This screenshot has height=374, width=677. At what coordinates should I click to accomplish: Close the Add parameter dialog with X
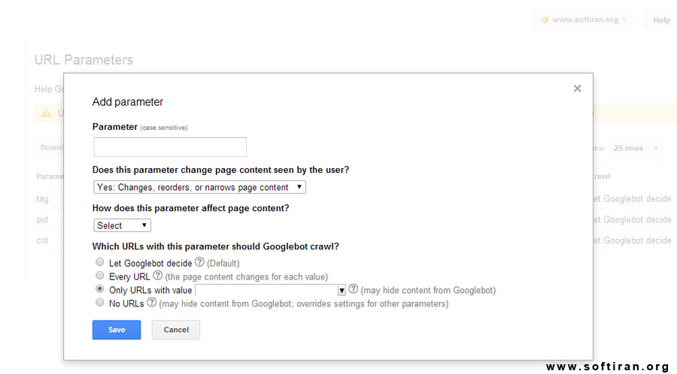pyautogui.click(x=577, y=89)
